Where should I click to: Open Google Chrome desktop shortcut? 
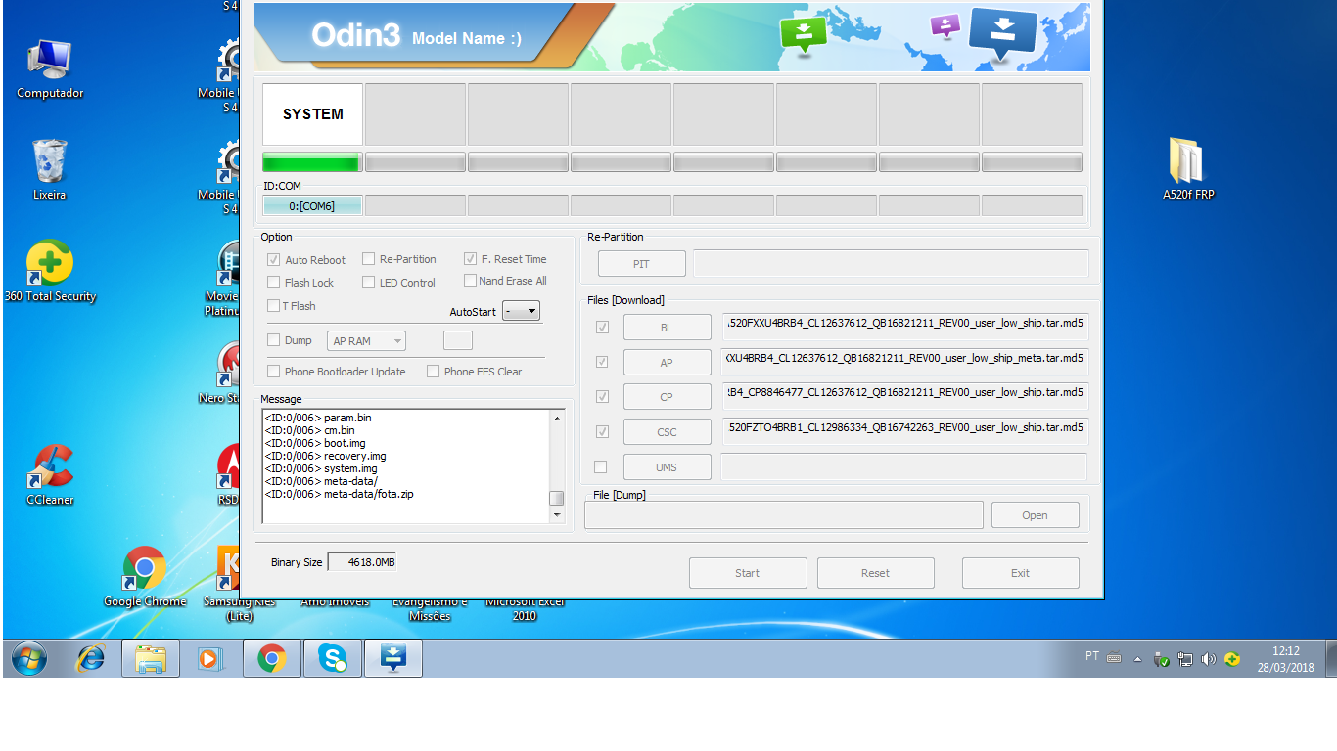tap(145, 577)
